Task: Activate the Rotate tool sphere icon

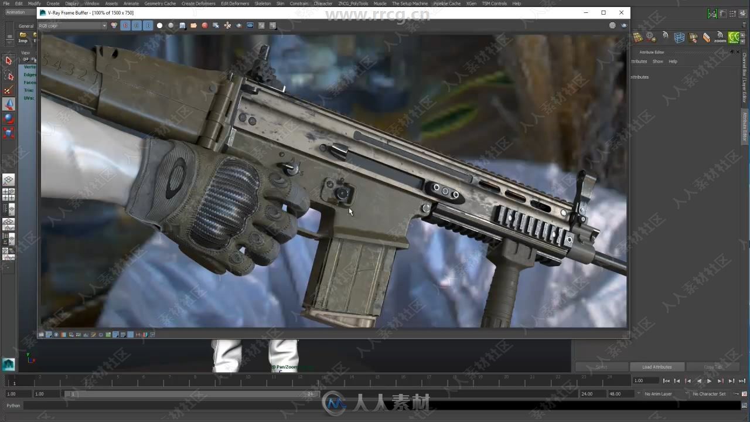Action: click(x=8, y=118)
